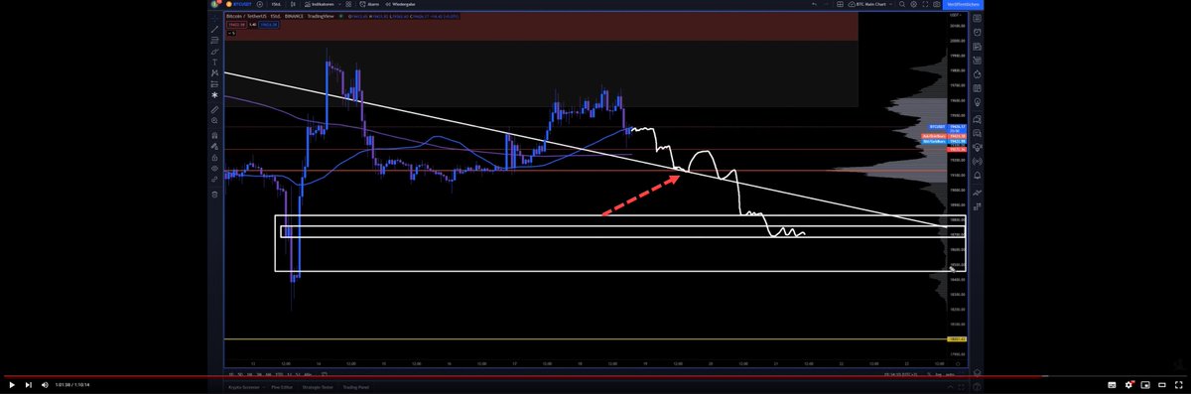Screen dimensions: 1191x394
Task: Select the trend line drawing tool
Action: (x=214, y=29)
